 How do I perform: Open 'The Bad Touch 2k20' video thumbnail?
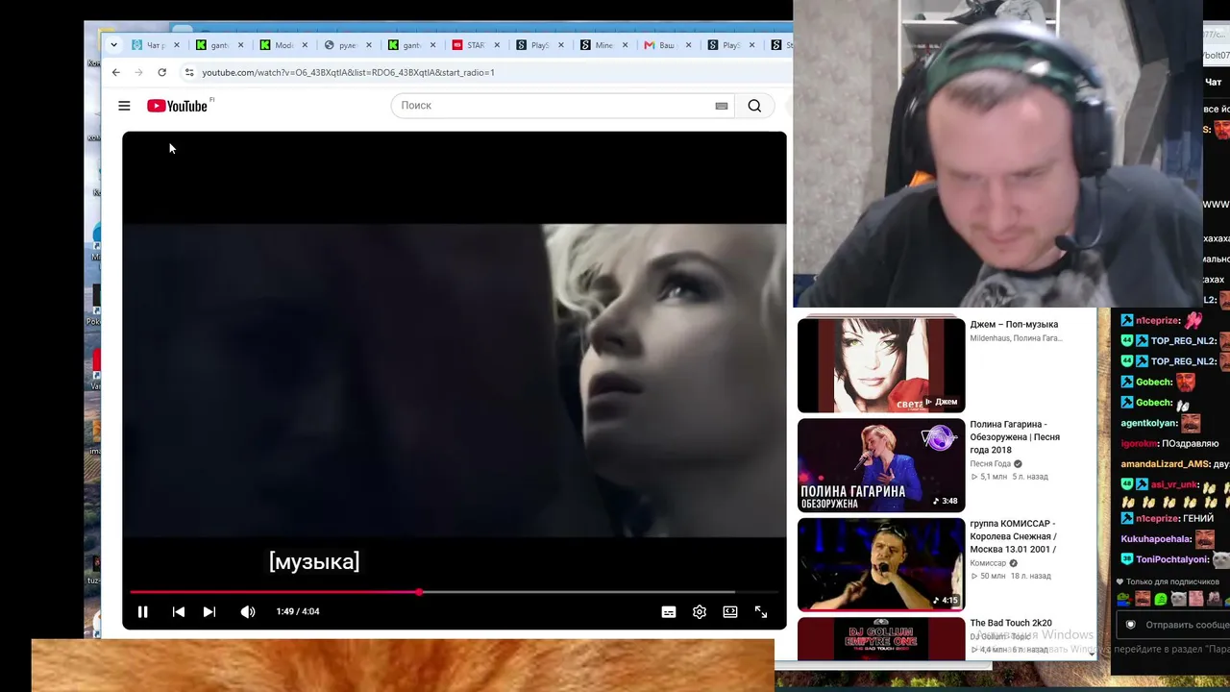(x=881, y=639)
